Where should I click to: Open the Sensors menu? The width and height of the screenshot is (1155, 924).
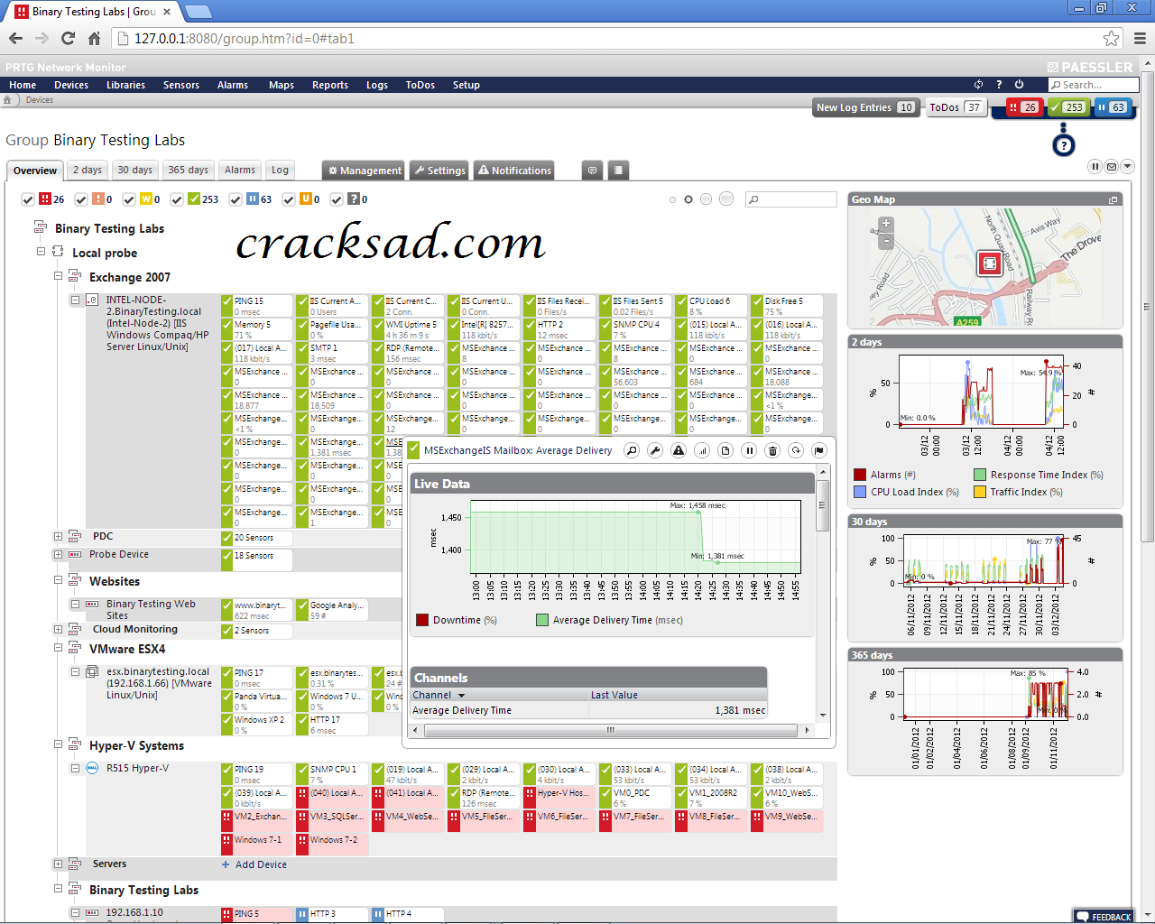point(181,85)
